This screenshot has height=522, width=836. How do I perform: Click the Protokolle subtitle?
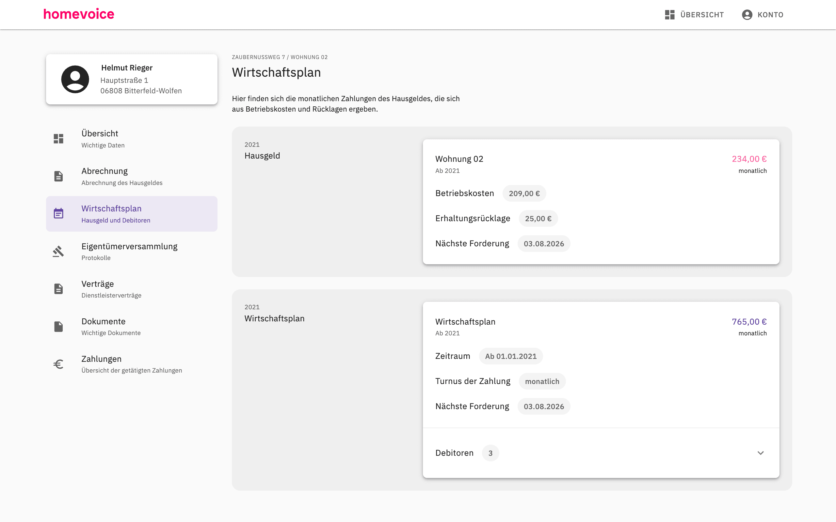96,258
